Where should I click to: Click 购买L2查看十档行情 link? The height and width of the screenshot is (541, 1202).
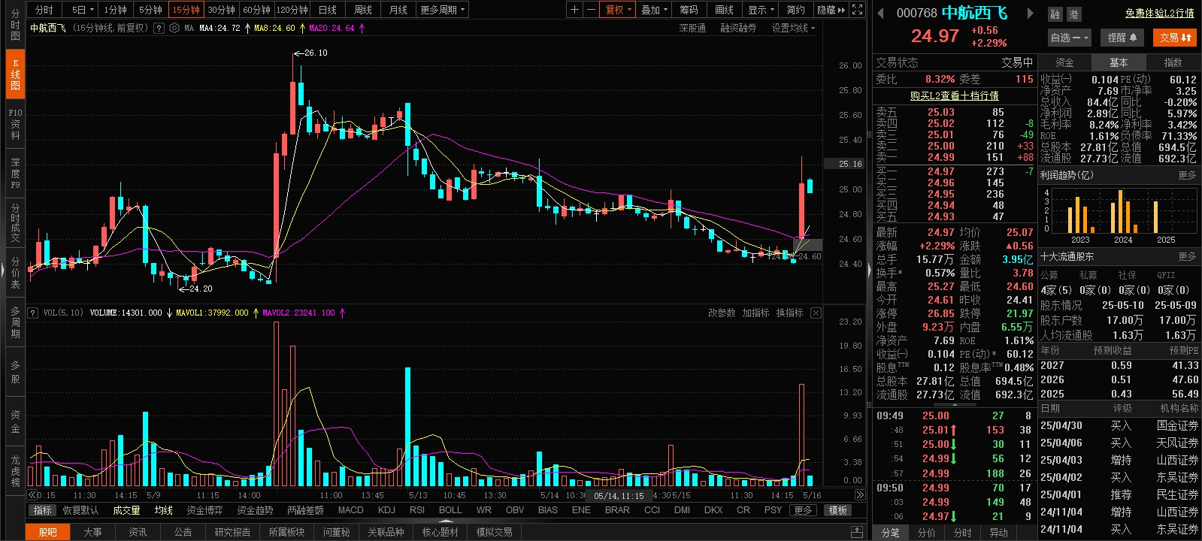tap(955, 95)
